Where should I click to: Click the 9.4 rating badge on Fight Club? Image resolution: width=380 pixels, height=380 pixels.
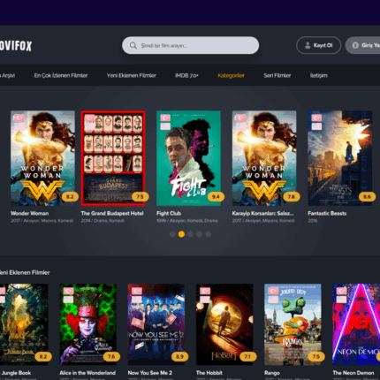(216, 196)
